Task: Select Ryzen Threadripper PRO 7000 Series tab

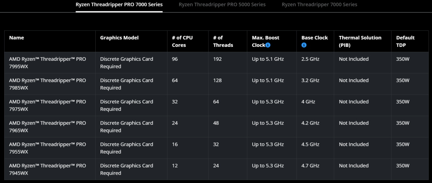Action: [x=119, y=5]
